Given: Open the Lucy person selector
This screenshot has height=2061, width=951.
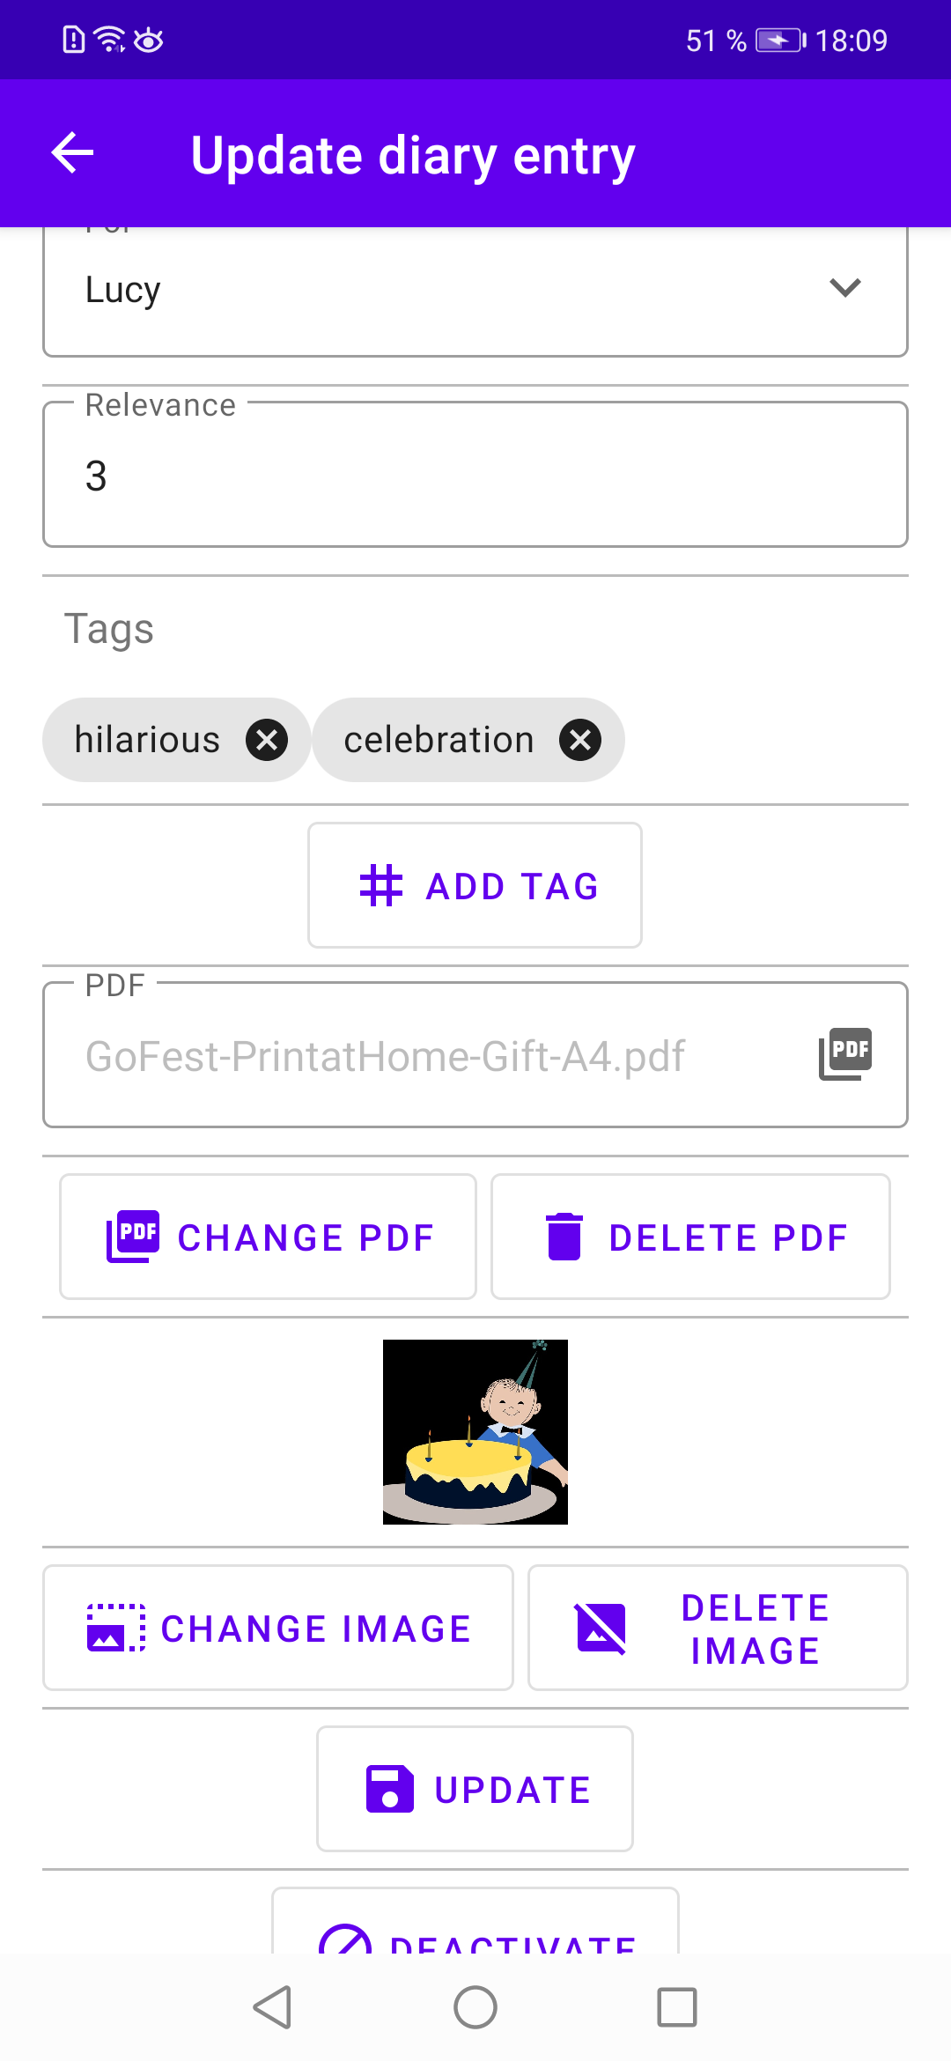Looking at the screenshot, I should coord(475,291).
